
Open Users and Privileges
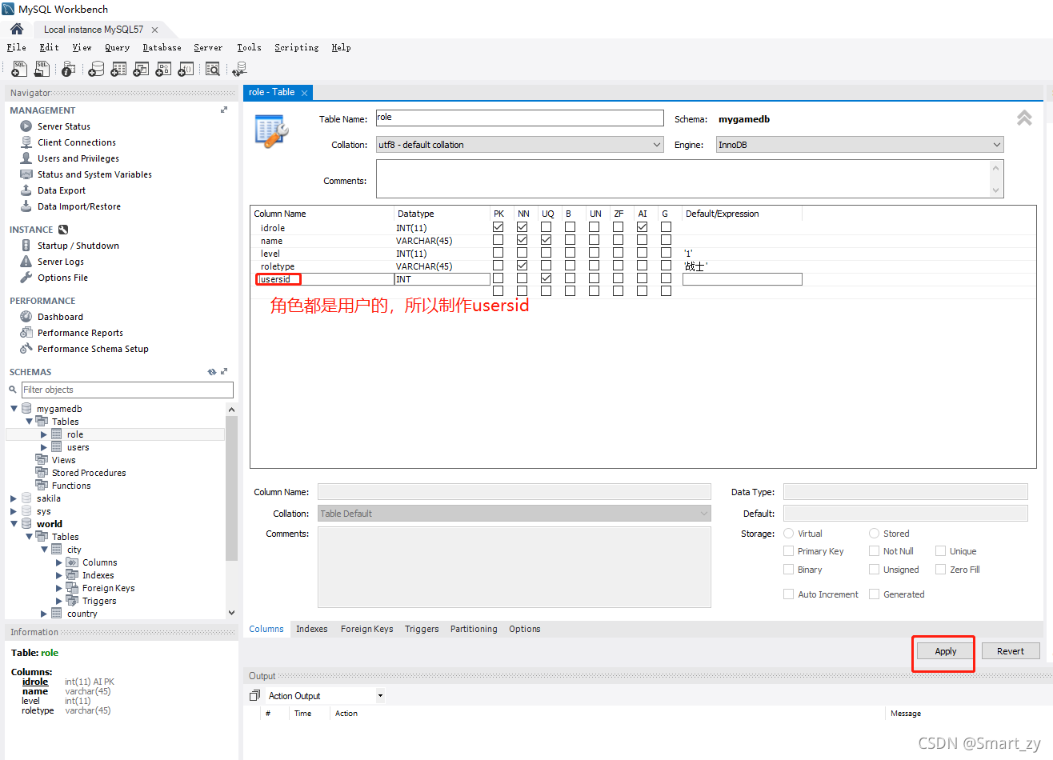click(78, 158)
